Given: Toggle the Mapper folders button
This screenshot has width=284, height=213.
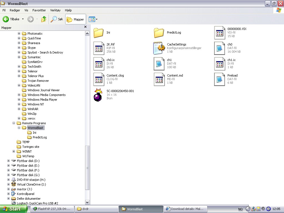Looking at the screenshot, I should 75,19.
